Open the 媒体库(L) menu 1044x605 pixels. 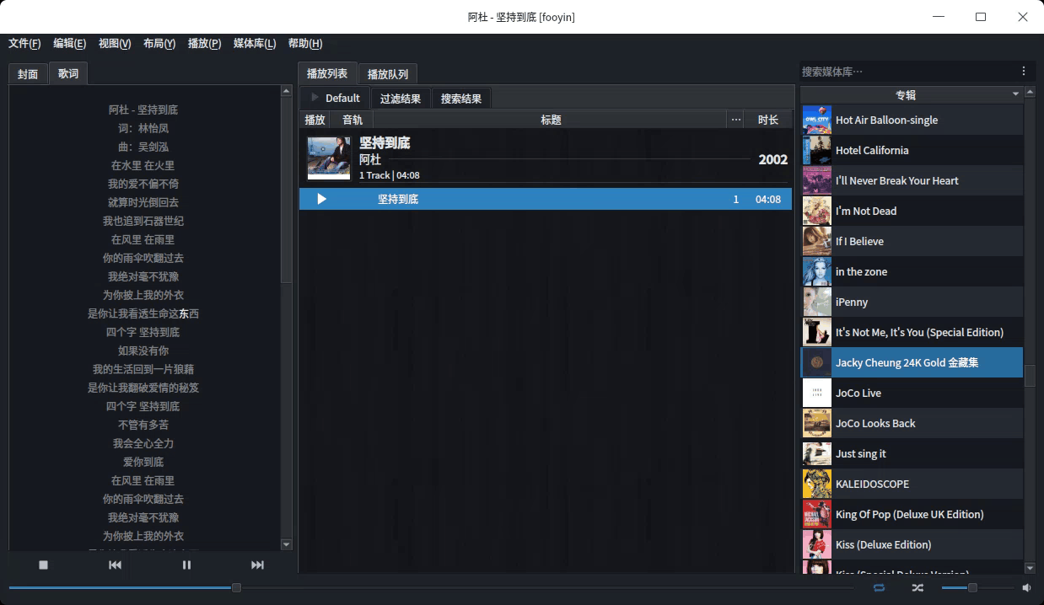coord(255,43)
